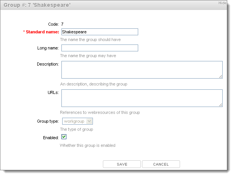Open the Group type workgroup dropdown
Screen dimensions: 233x176
78,121
